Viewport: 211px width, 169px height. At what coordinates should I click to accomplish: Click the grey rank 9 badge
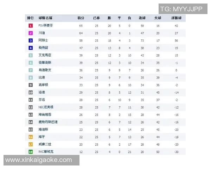pos(31,85)
